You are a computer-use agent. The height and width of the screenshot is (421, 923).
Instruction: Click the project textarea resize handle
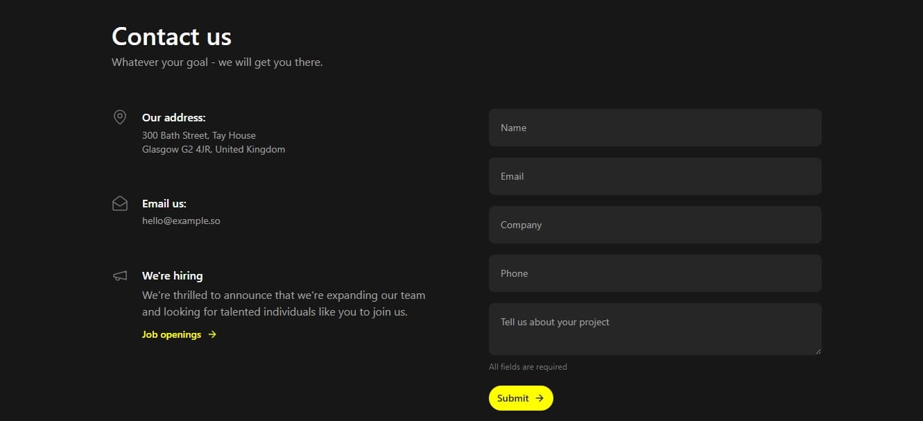(x=818, y=351)
